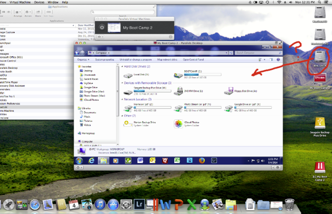Open Windows Media Player taskbar icon
332x214 pixels.
pos(115,161)
